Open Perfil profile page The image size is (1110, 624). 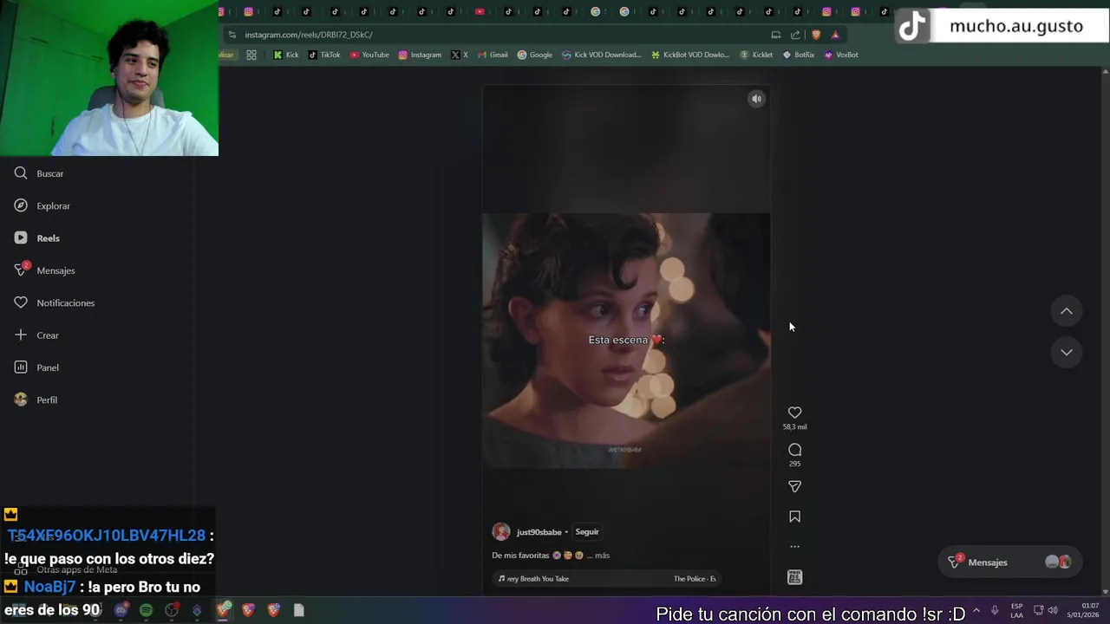pos(36,400)
